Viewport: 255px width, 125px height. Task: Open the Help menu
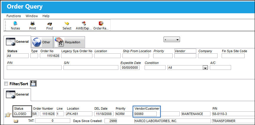click(x=46, y=16)
